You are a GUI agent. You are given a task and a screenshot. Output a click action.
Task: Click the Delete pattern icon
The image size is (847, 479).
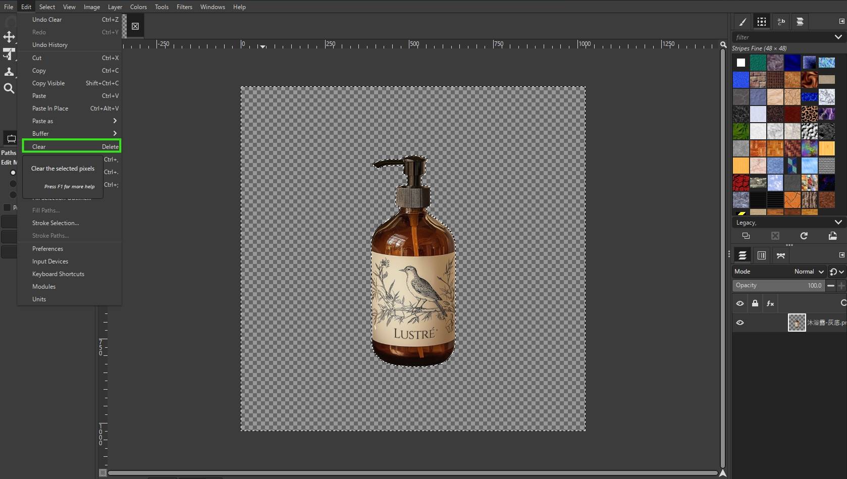point(775,236)
